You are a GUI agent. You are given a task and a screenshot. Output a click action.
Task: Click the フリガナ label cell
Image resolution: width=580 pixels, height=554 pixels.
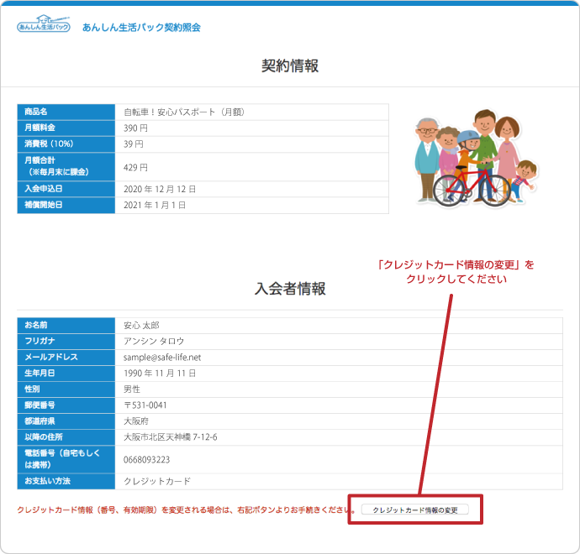coord(66,342)
